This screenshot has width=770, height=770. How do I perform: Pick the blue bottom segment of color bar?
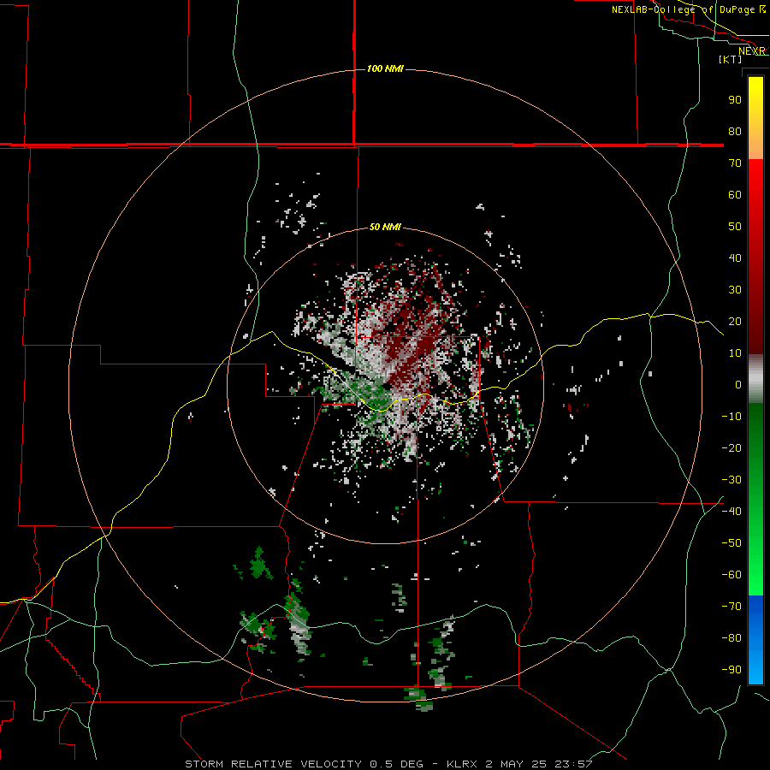pyautogui.click(x=755, y=639)
